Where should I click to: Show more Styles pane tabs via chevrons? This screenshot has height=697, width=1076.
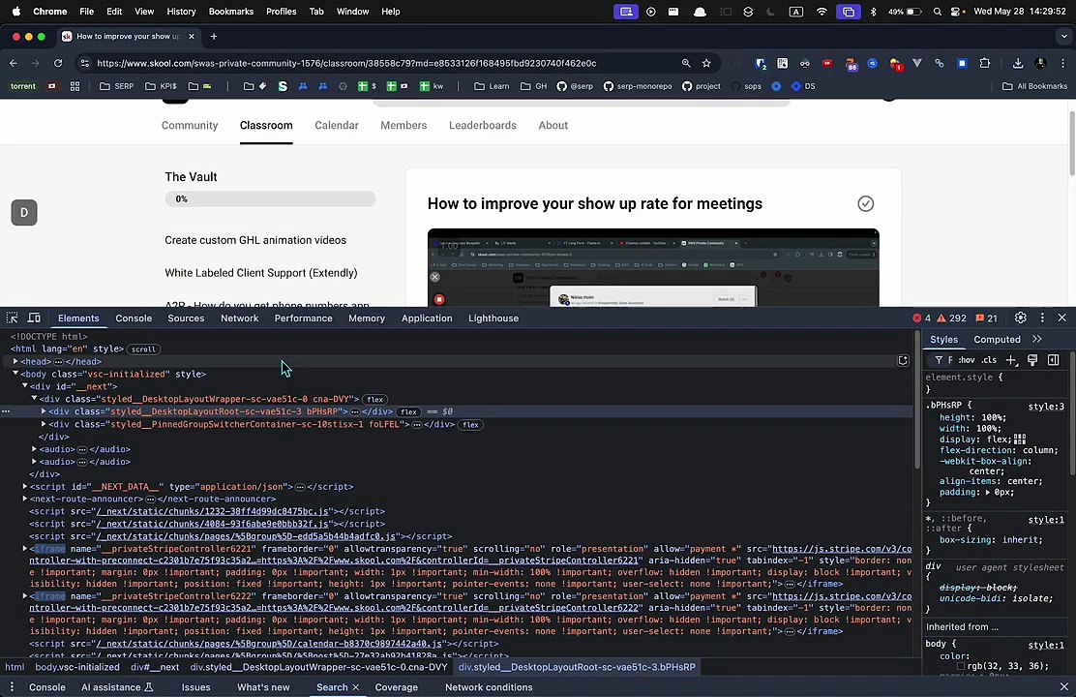coord(1037,339)
